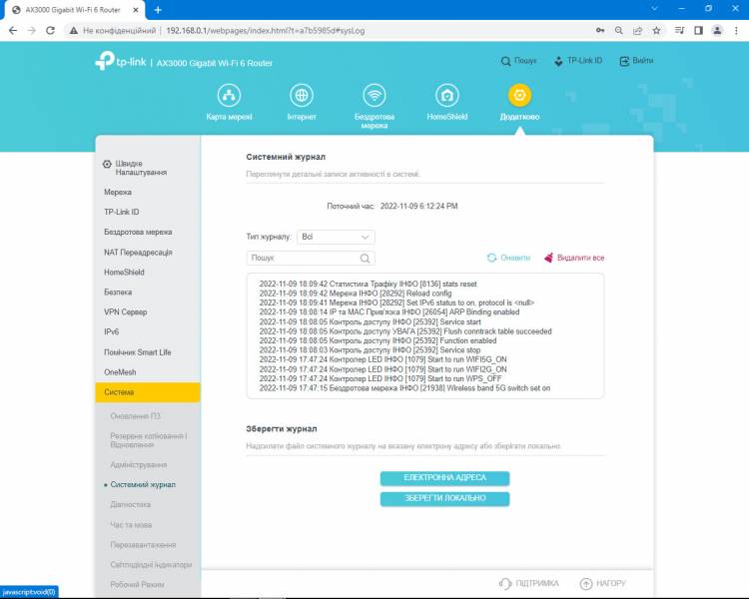Click the search magnifier in the log search field
The image size is (749, 599).
(x=365, y=258)
